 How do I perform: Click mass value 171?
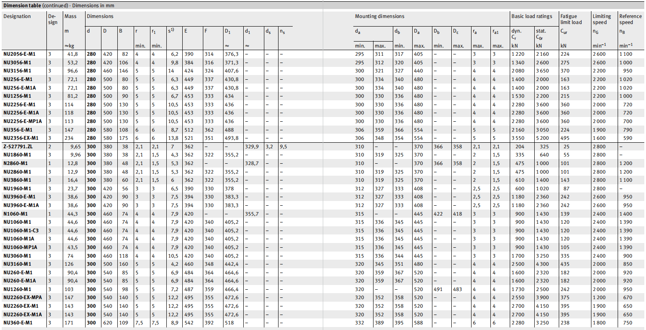pos(68,323)
